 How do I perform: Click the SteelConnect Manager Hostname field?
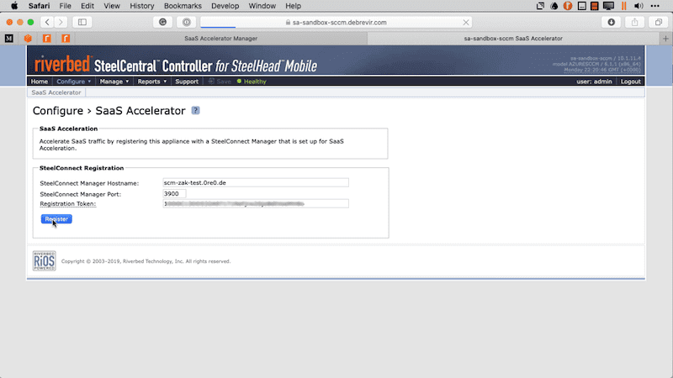click(x=256, y=182)
